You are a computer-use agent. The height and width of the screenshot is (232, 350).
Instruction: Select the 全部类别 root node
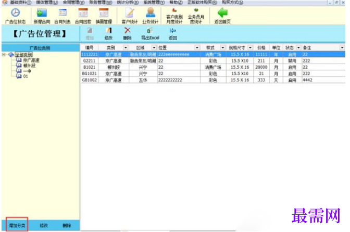(x=23, y=55)
